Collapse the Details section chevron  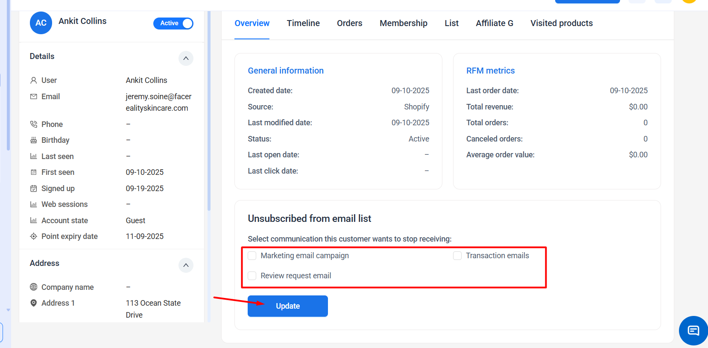186,58
